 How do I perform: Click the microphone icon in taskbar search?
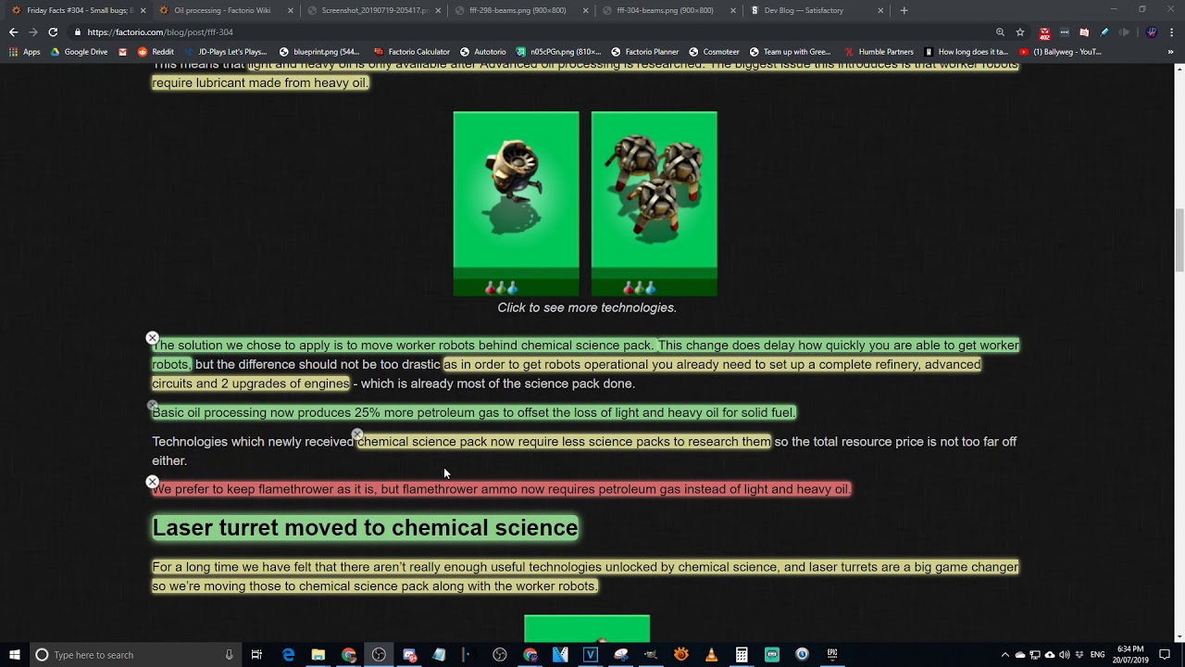pyautogui.click(x=229, y=655)
